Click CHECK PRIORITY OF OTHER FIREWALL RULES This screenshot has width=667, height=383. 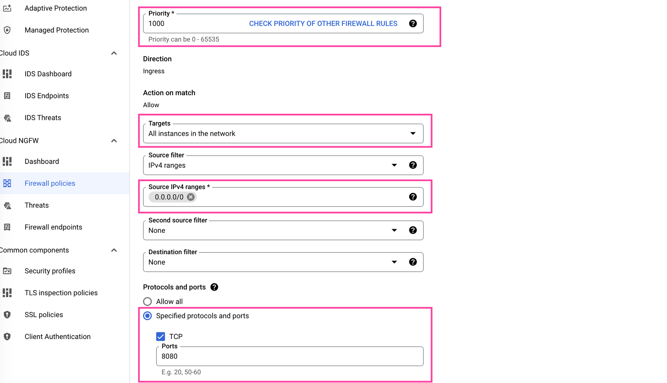pos(322,23)
